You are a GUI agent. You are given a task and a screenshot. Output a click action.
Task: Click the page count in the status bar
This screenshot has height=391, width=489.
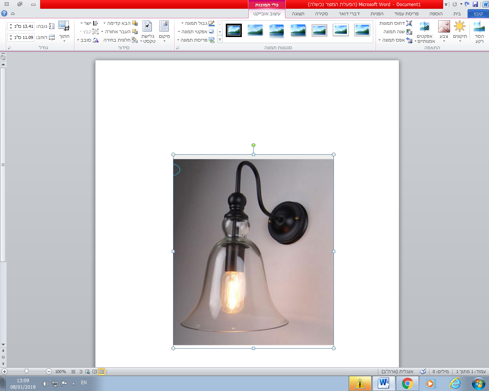click(471, 372)
